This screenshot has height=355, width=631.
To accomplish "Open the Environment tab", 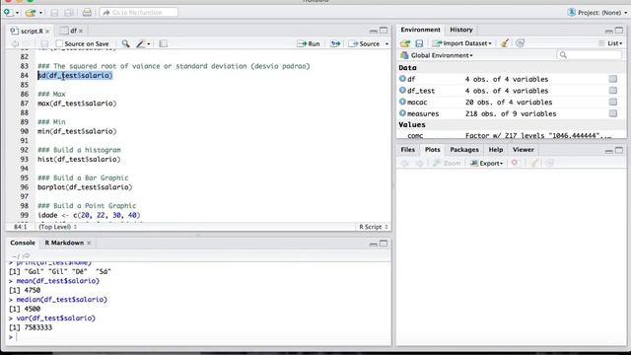I will pos(421,30).
